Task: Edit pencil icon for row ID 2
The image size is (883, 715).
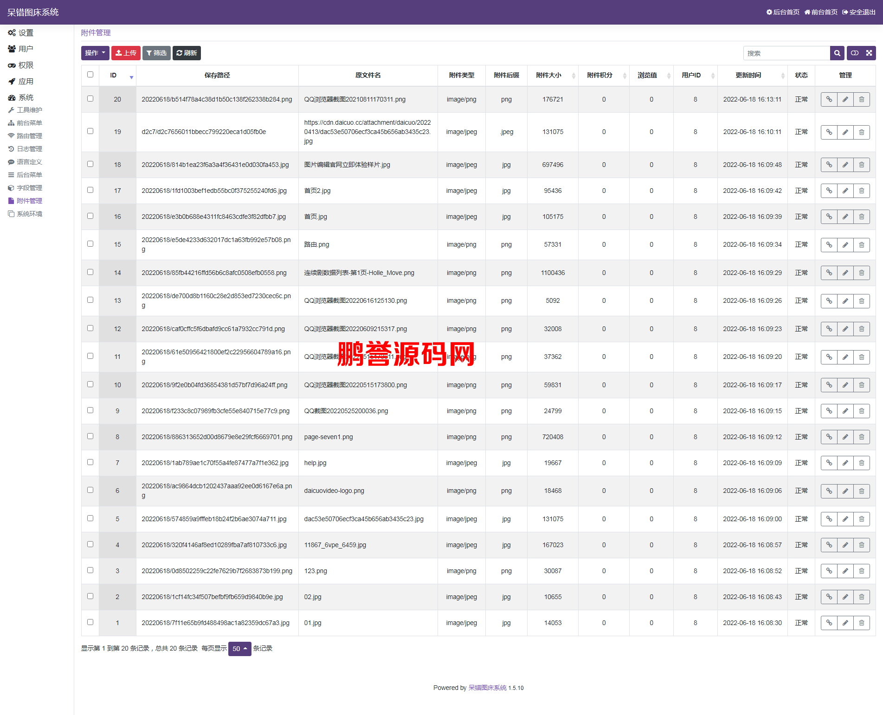Action: (845, 597)
